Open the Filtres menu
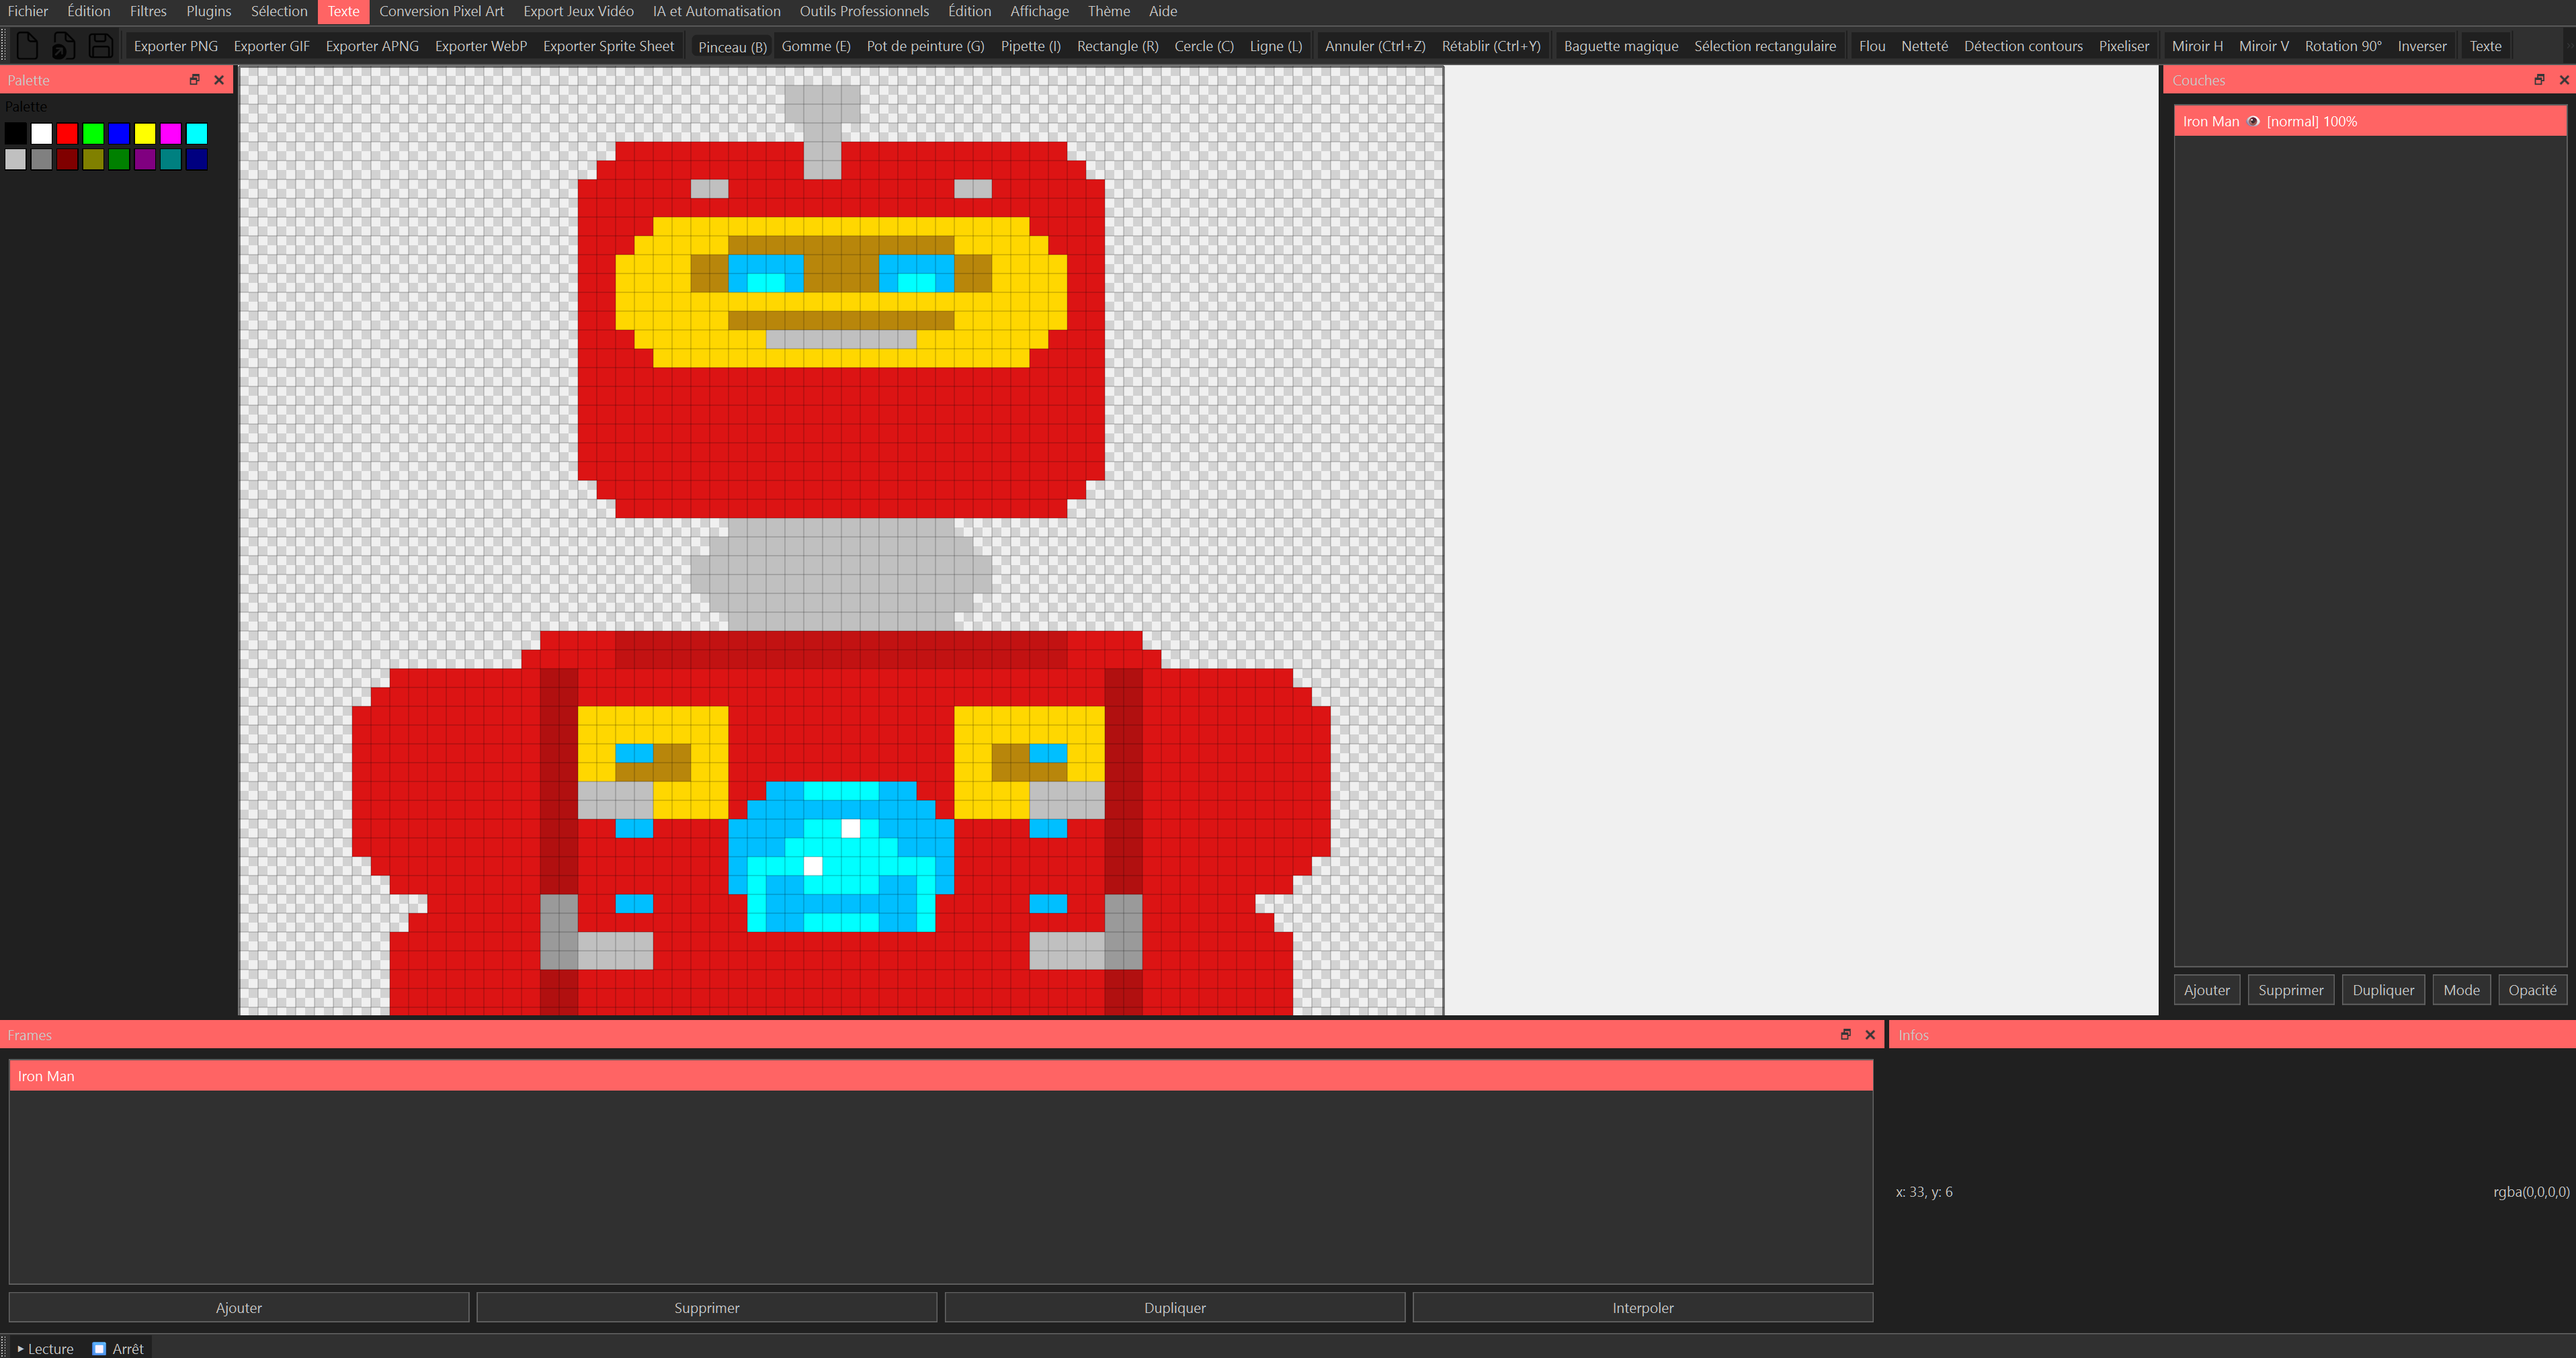Image resolution: width=2576 pixels, height=1358 pixels. pos(148,11)
